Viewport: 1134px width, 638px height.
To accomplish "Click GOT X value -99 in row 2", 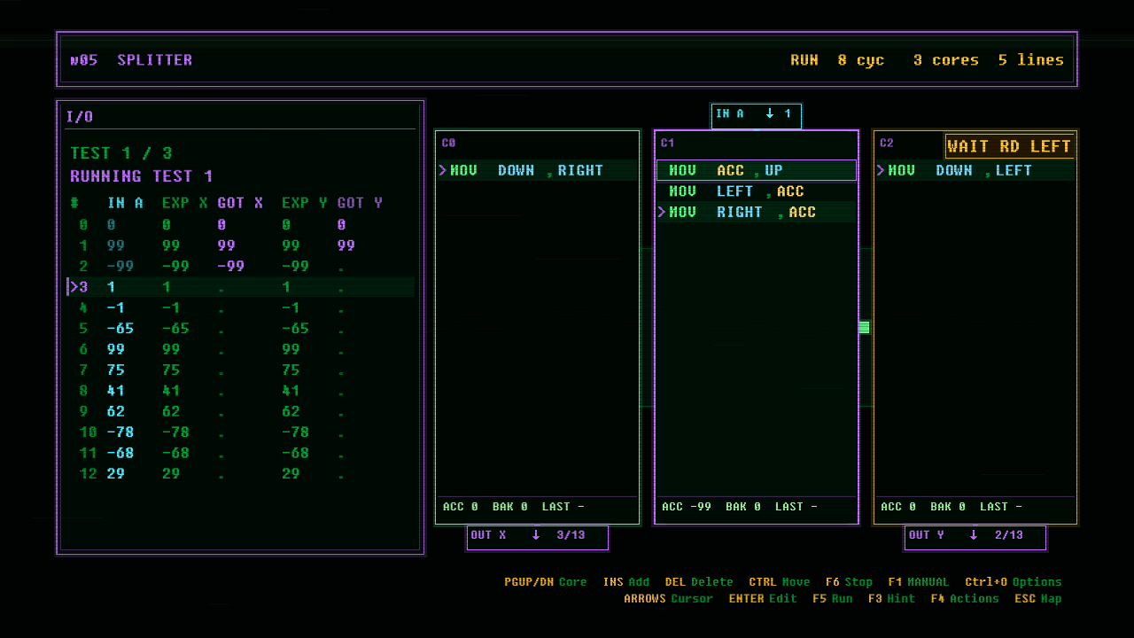I will (x=230, y=267).
